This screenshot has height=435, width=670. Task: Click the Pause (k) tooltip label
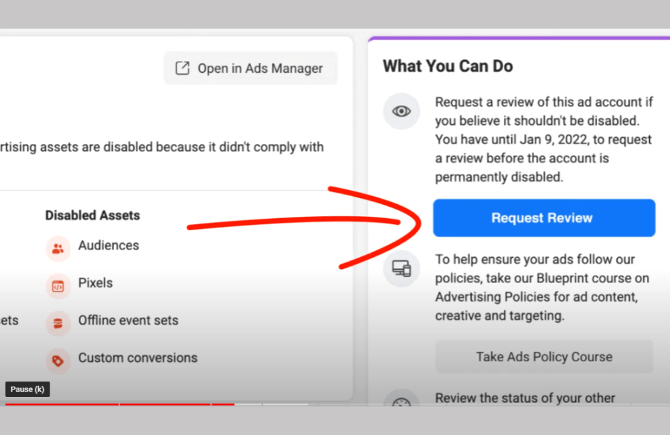pos(27,389)
